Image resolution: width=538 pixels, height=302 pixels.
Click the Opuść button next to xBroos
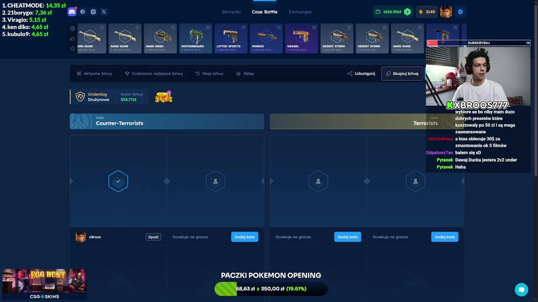(153, 237)
